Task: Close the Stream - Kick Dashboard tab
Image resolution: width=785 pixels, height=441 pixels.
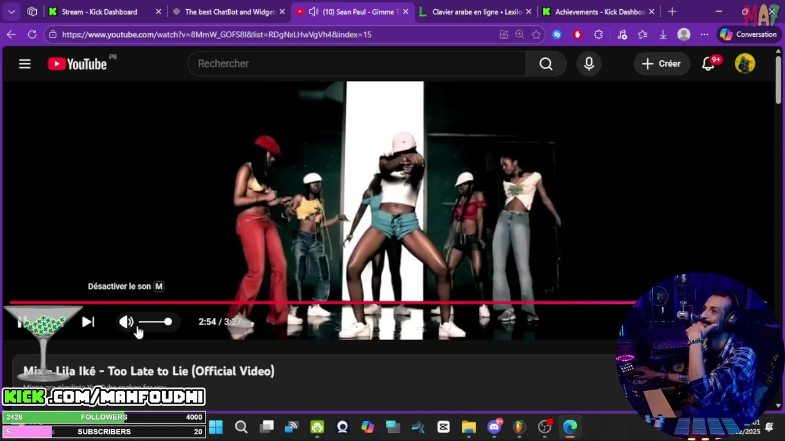Action: (x=159, y=12)
